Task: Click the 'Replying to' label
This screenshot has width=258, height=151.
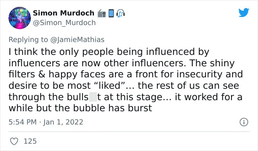Action: [28, 40]
